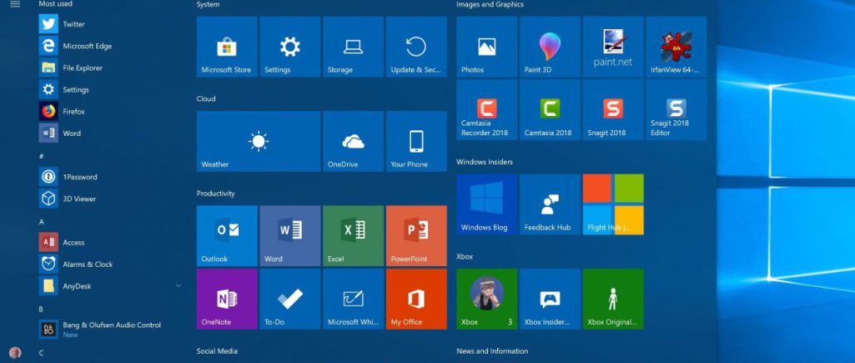Open the Photos tile

(487, 46)
